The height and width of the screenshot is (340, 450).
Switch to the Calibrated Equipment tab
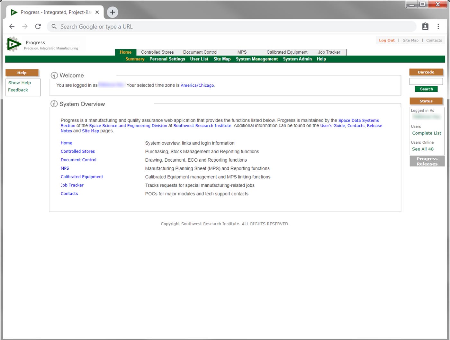click(287, 52)
